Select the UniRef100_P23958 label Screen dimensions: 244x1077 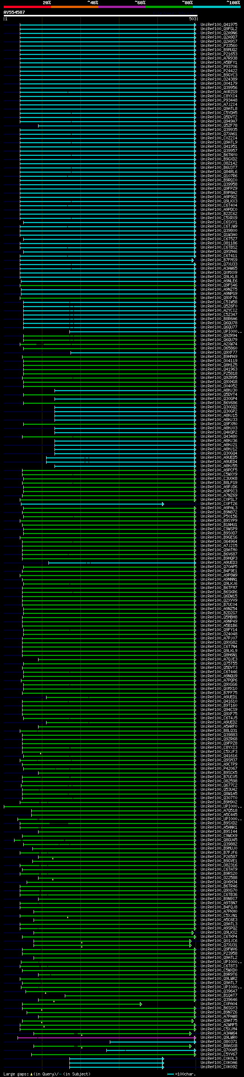219,953
